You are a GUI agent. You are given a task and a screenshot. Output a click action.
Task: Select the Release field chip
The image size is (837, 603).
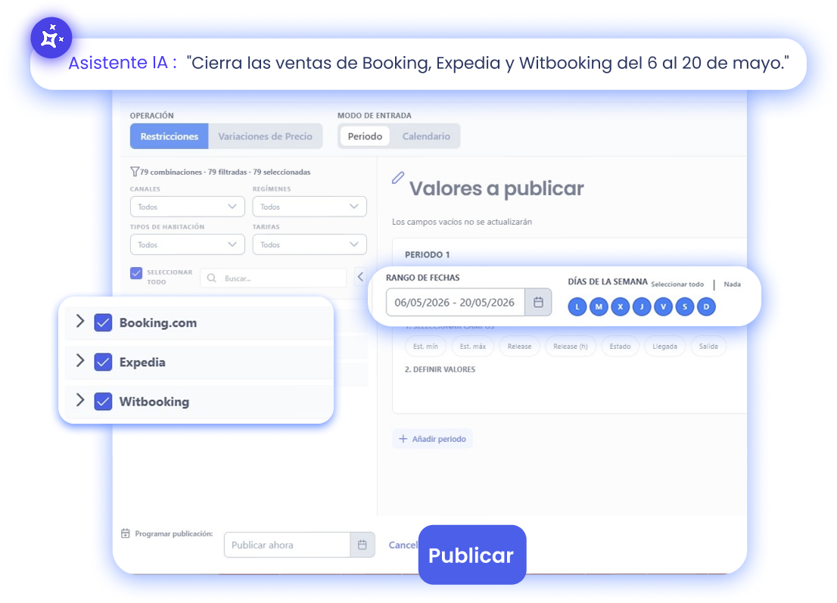click(x=519, y=347)
